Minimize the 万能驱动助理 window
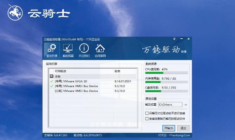The image size is (235, 140). pos(182,39)
